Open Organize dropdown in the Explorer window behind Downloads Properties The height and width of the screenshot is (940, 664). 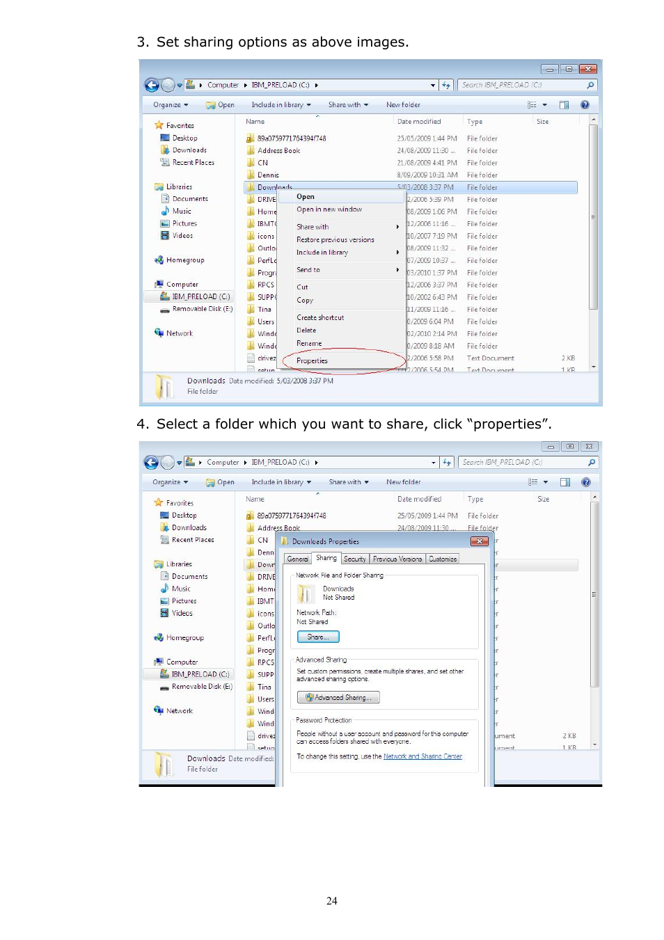point(171,482)
